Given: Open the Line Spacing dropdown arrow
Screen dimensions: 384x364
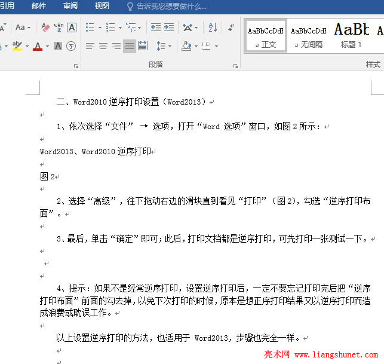Looking at the screenshot, I should click(x=170, y=46).
